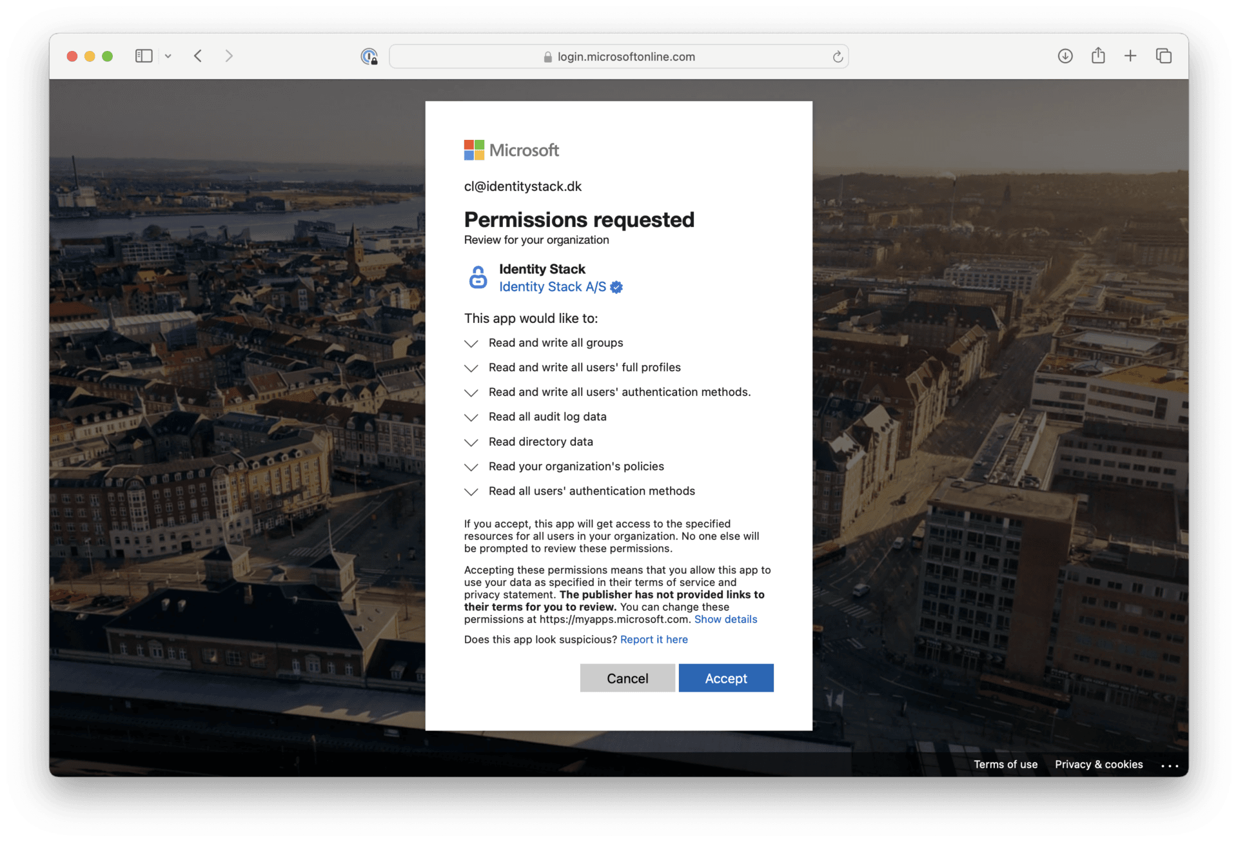1238x842 pixels.
Task: Click the Report it here link
Action: click(654, 639)
